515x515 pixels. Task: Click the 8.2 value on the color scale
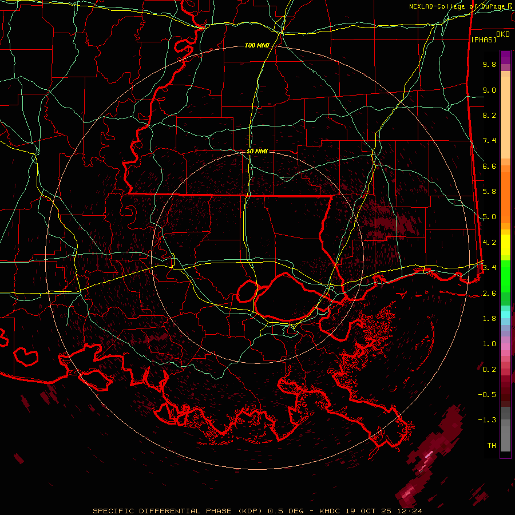click(x=489, y=115)
